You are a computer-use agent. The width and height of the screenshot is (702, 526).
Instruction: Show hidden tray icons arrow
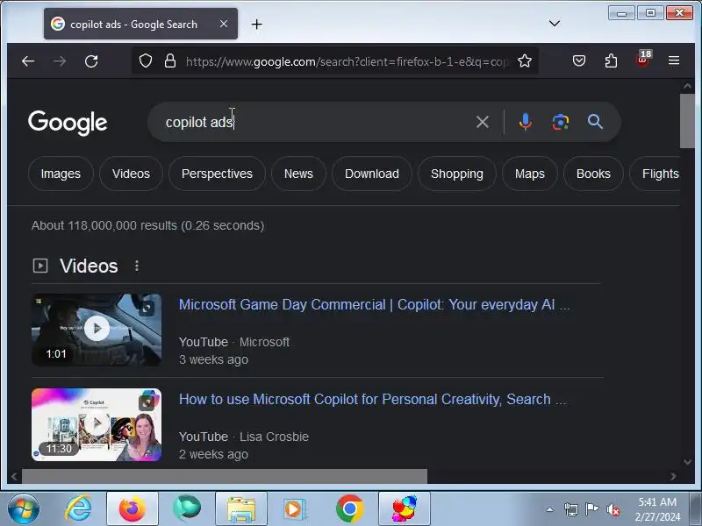click(549, 509)
